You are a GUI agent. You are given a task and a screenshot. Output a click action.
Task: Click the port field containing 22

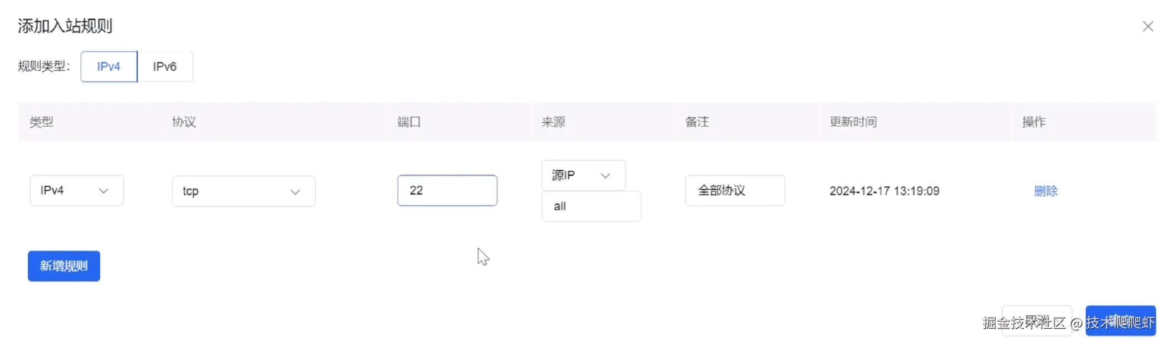(x=447, y=191)
